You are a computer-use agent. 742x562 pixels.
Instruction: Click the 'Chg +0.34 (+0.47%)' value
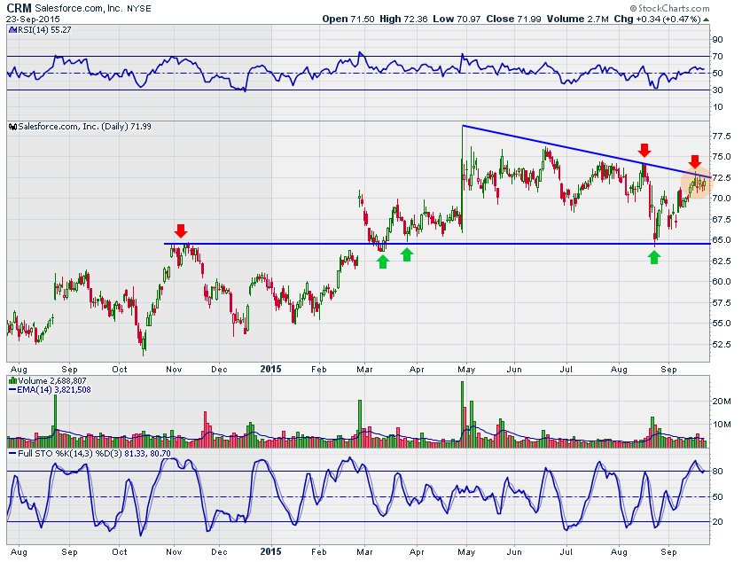point(657,19)
